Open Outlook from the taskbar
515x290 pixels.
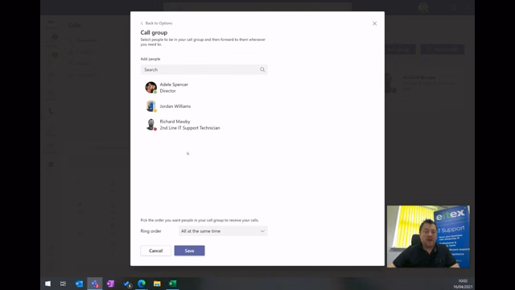79,284
